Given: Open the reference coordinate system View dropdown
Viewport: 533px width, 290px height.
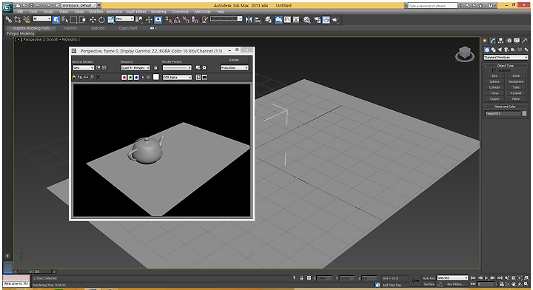Looking at the screenshot, I should click(x=124, y=19).
